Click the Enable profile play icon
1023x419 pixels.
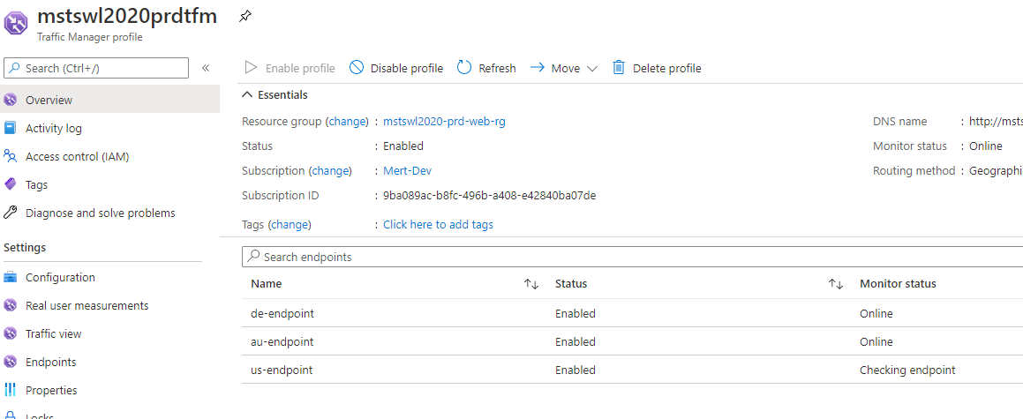[x=251, y=68]
